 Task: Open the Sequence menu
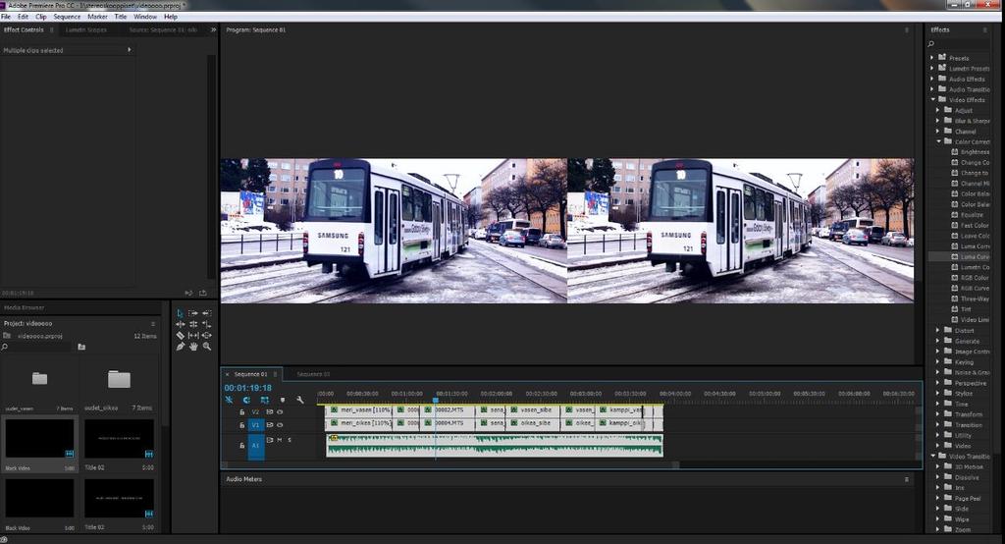pos(67,17)
